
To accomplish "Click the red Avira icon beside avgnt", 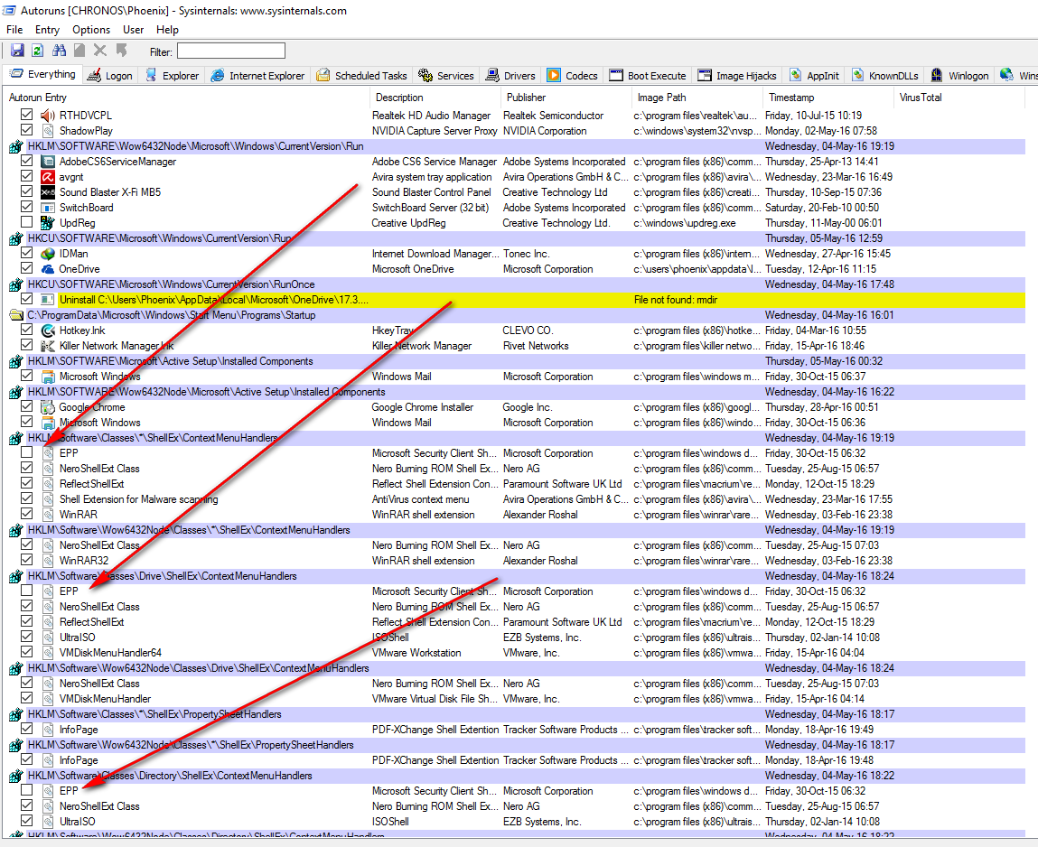I will [48, 177].
